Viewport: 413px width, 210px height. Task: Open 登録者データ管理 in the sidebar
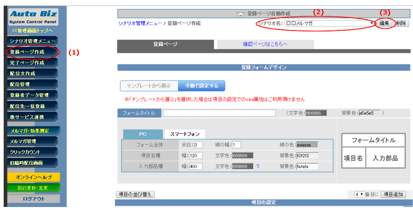coord(32,95)
